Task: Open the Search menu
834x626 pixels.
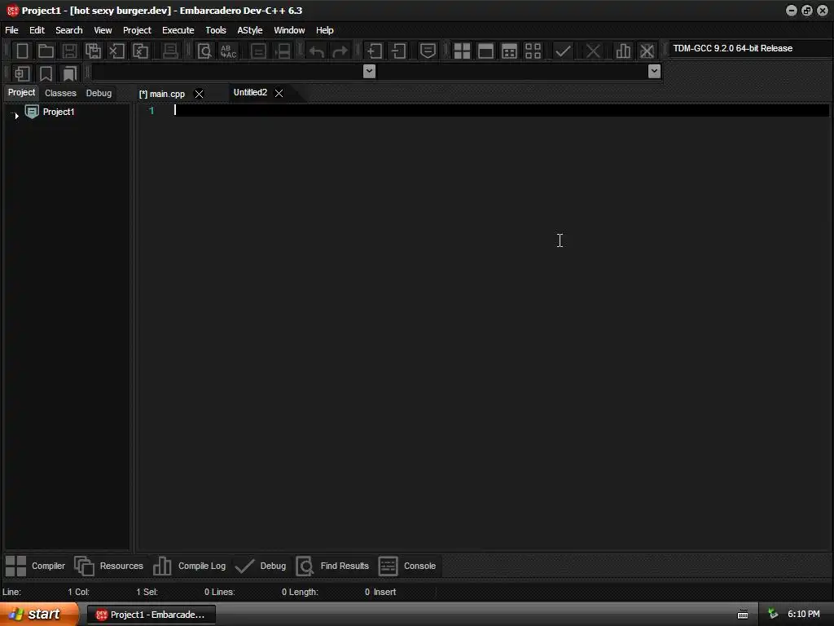Action: coord(69,30)
